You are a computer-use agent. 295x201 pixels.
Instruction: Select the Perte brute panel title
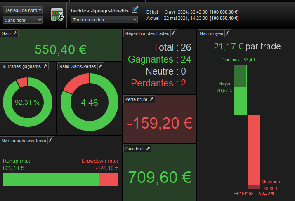click(136, 99)
